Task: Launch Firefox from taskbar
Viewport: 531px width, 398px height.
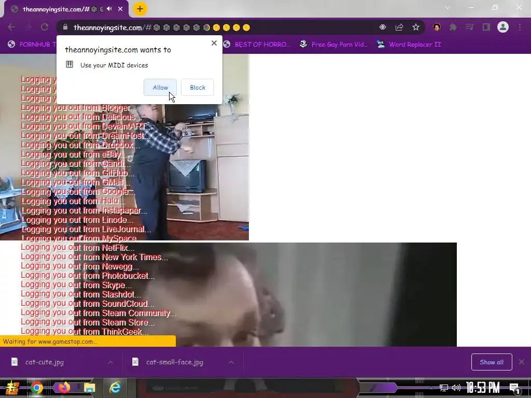Action: (64, 387)
